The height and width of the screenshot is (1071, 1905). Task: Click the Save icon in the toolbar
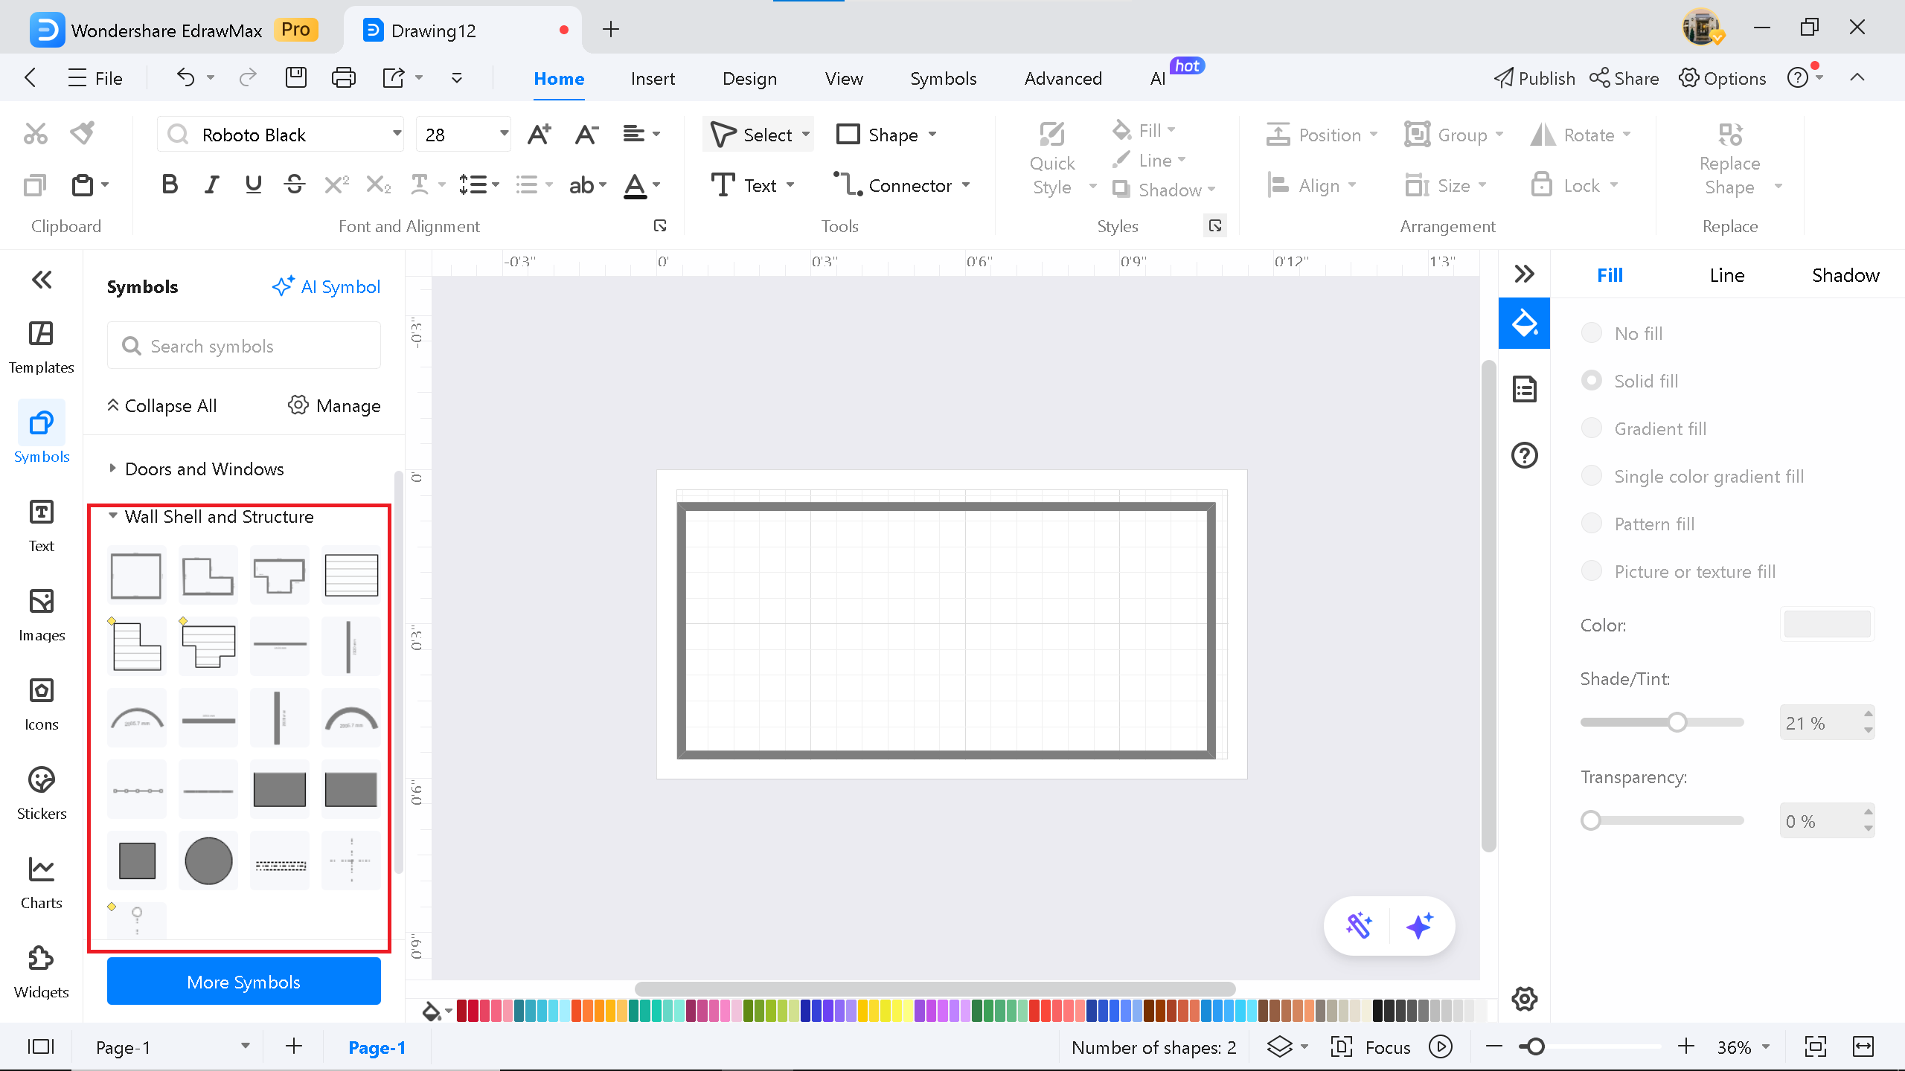(296, 77)
